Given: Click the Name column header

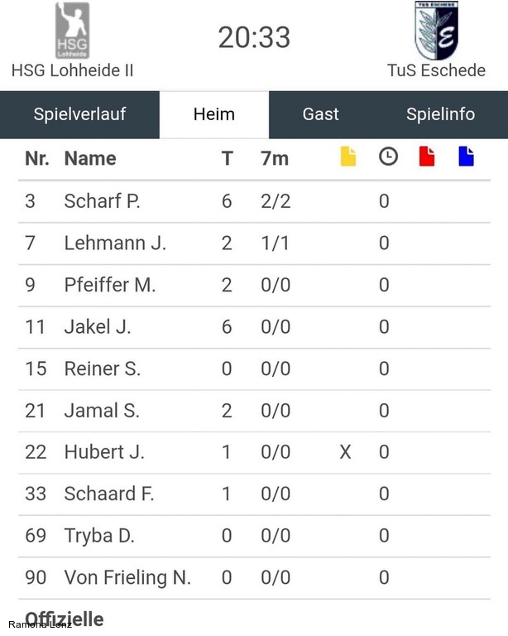Looking at the screenshot, I should pyautogui.click(x=90, y=158).
